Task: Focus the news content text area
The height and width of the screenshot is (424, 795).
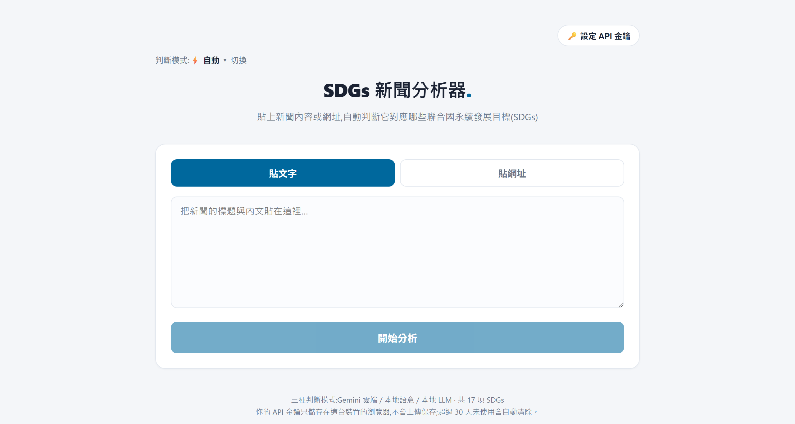Action: (x=397, y=252)
